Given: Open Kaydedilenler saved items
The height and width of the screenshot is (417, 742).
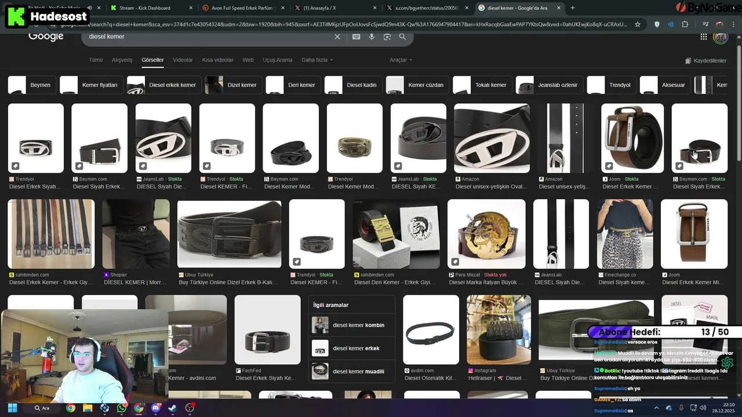Looking at the screenshot, I should point(705,60).
